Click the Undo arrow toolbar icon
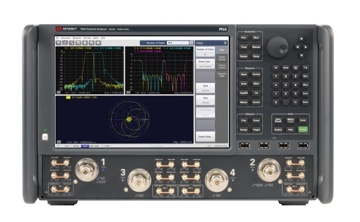 58,43
